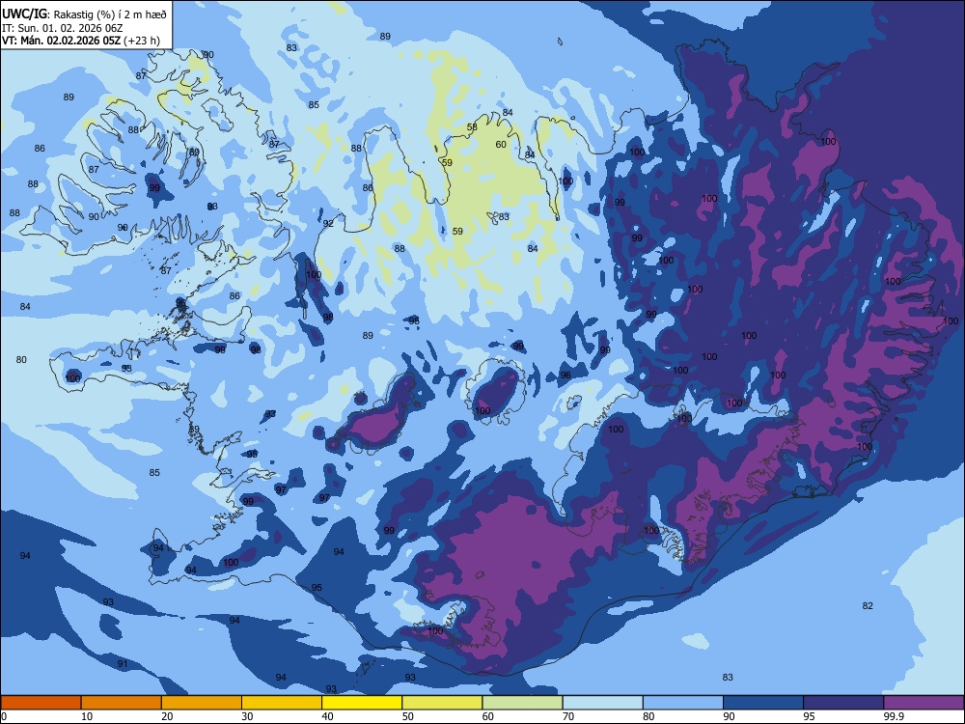Click the '10' legend tick label
This screenshot has width=965, height=724.
87,716
